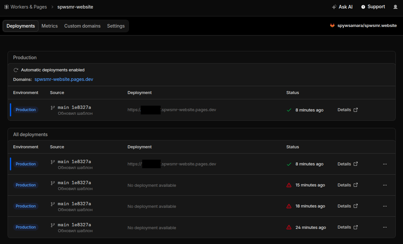The image size is (403, 244).
Task: Open the spywsamara/spwsmr.website repository link
Action: 367,25
